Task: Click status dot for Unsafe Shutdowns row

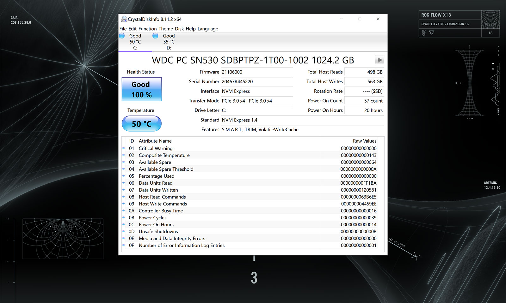Action: pyautogui.click(x=124, y=231)
